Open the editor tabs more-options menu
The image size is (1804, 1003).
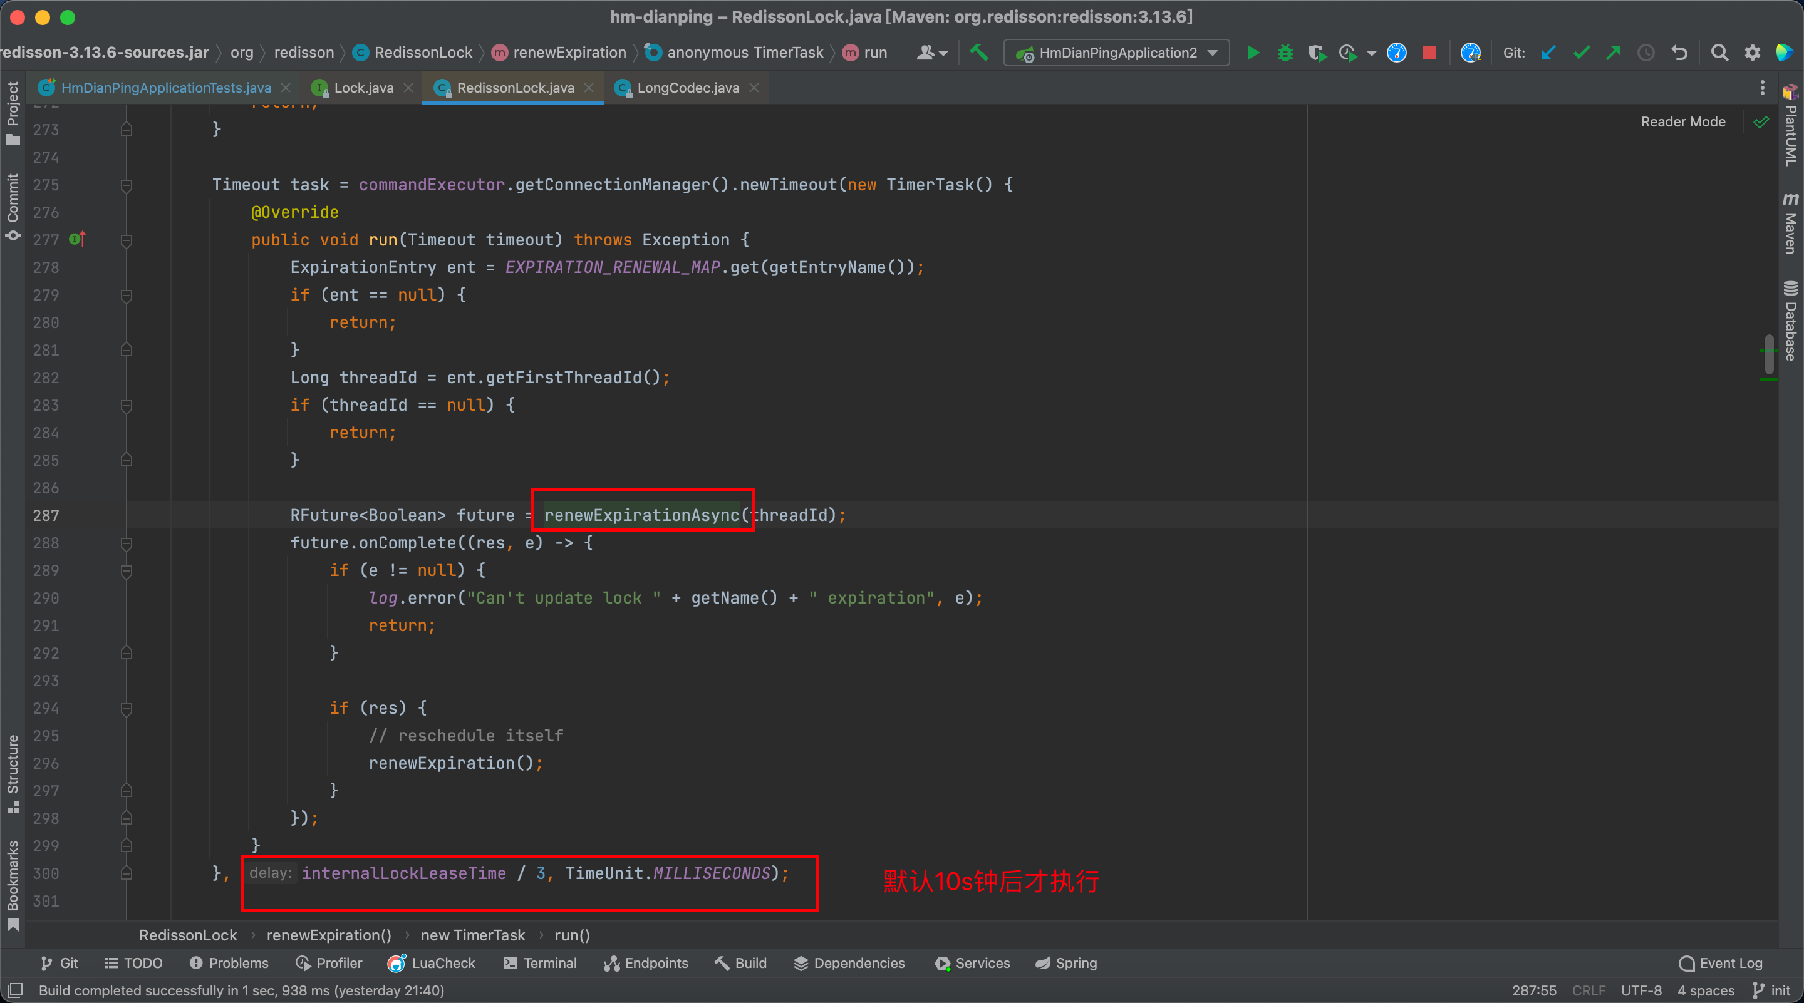1763,88
